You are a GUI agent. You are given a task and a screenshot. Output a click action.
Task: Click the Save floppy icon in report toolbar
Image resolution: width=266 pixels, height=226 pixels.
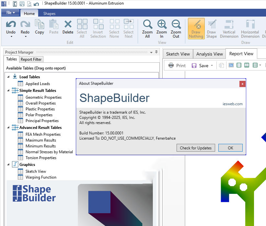pos(194,66)
